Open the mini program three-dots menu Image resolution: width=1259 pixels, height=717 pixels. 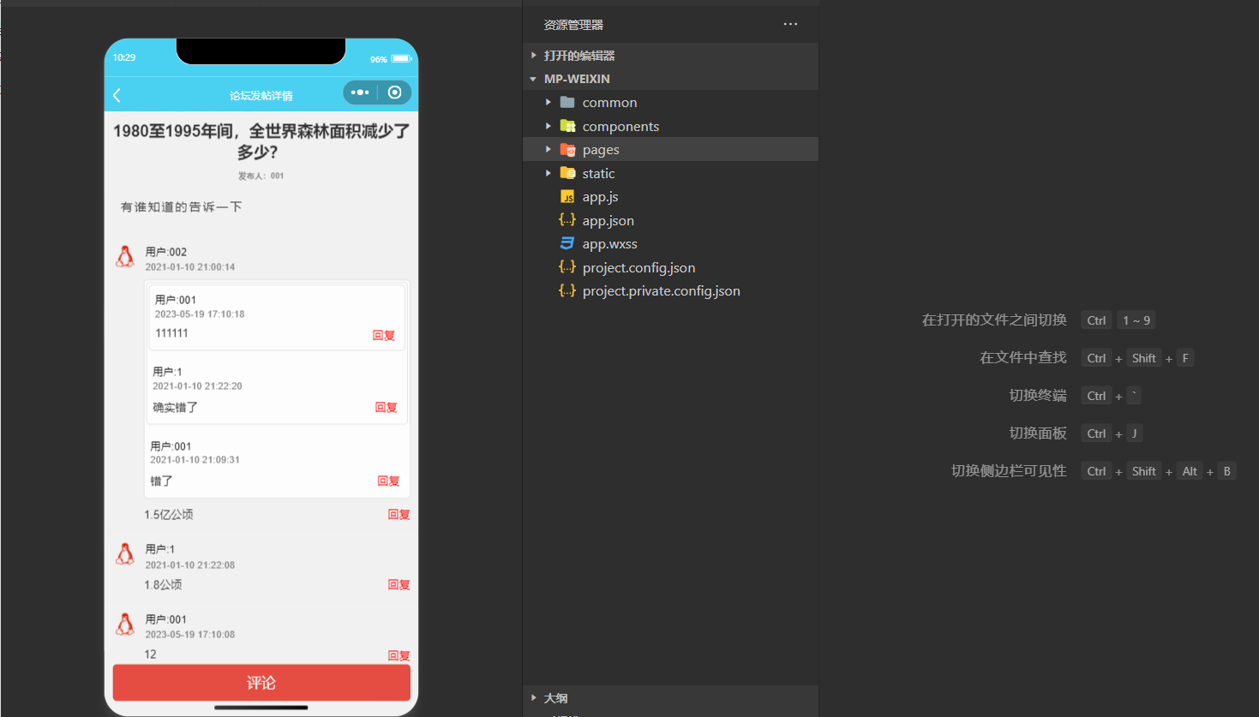360,93
